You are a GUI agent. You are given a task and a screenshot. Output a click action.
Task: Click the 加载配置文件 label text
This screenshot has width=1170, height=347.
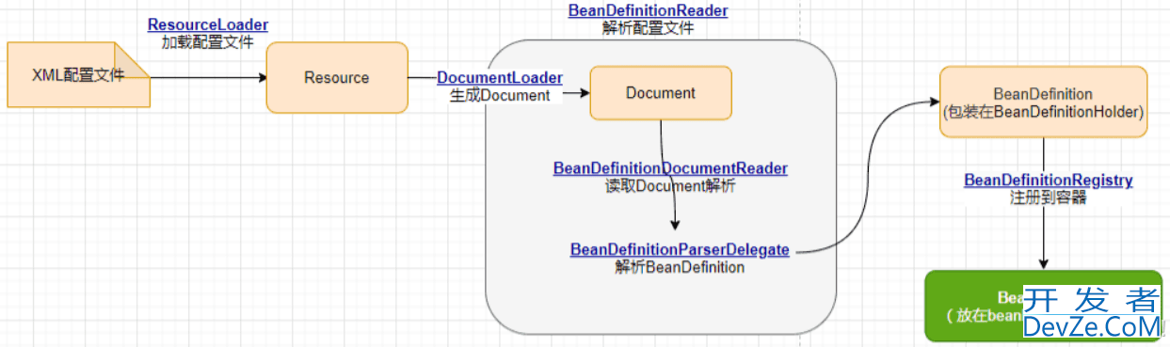(x=207, y=42)
